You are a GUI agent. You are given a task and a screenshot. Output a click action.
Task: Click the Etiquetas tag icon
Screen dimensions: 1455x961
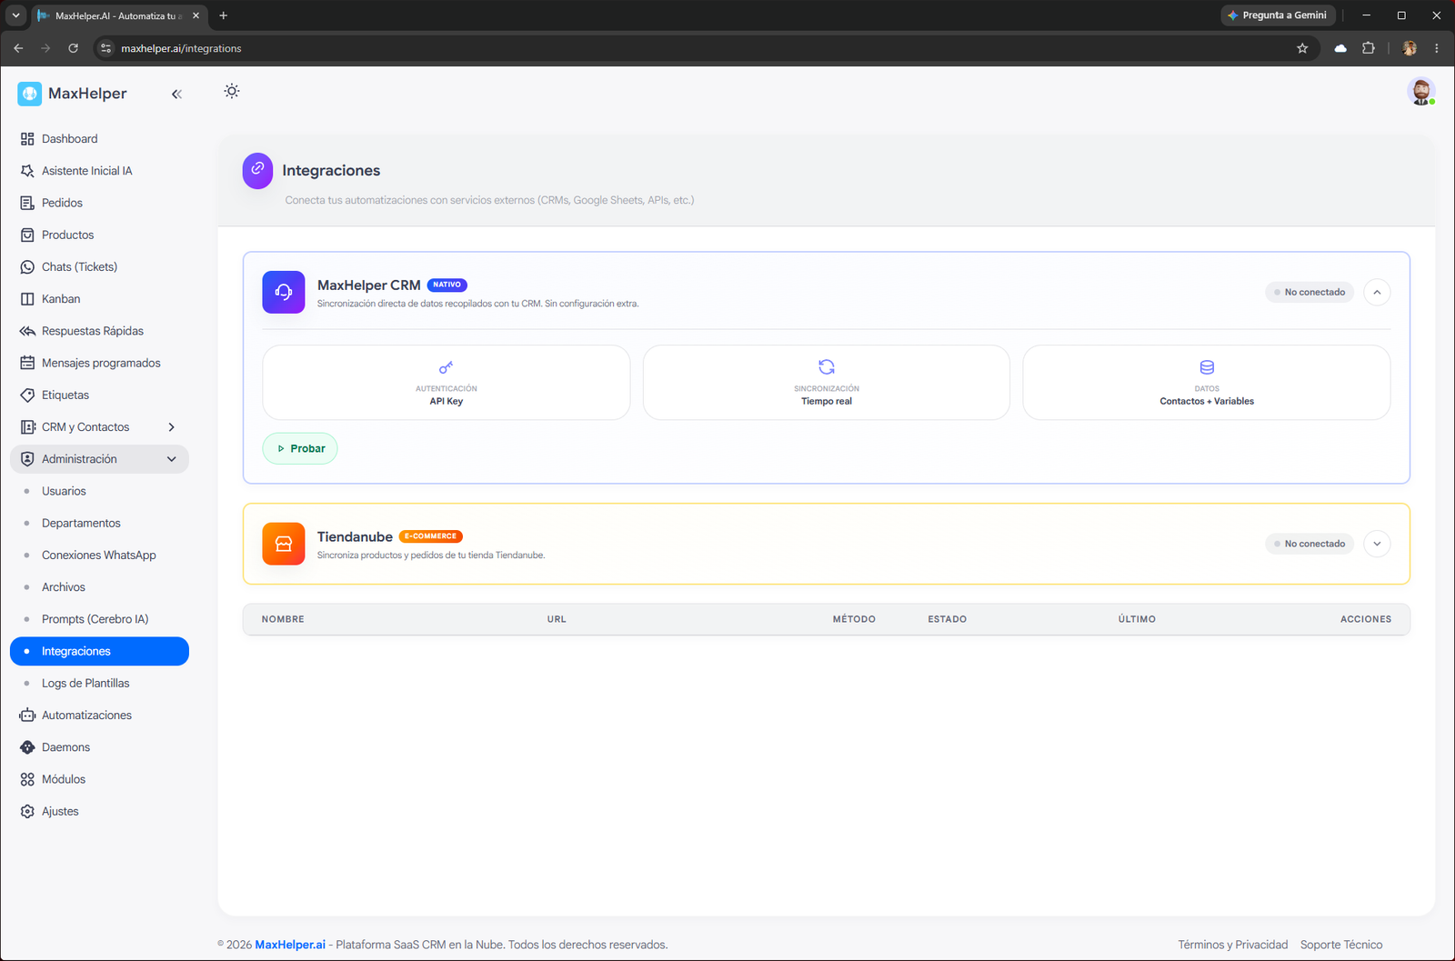coord(27,395)
